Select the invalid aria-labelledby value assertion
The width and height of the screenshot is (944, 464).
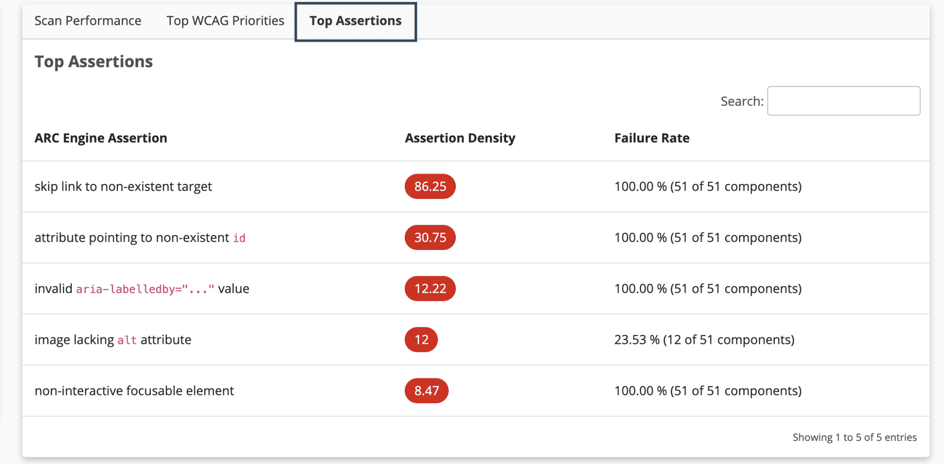(x=142, y=289)
